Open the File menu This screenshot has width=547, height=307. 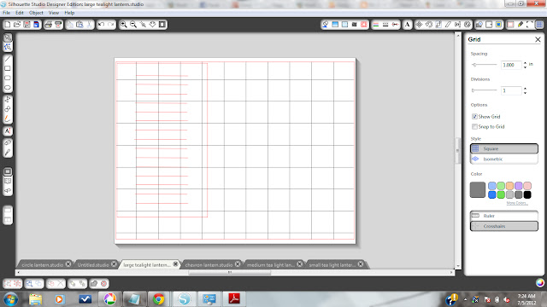pos(6,13)
